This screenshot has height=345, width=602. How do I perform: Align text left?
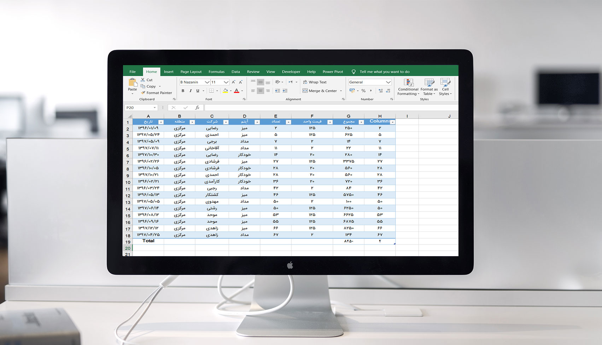253,91
